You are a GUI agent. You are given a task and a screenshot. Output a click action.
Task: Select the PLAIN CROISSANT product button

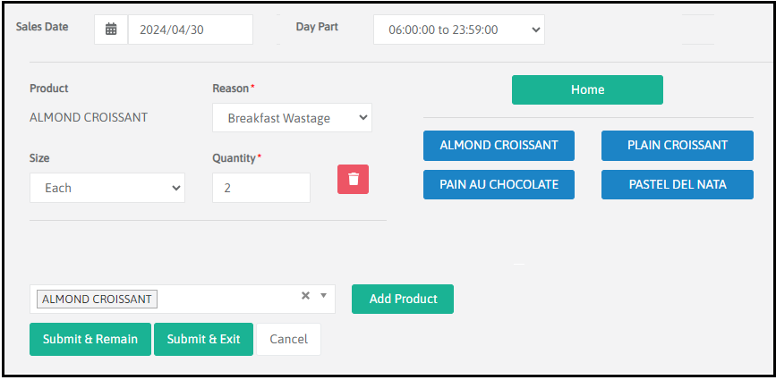[678, 145]
